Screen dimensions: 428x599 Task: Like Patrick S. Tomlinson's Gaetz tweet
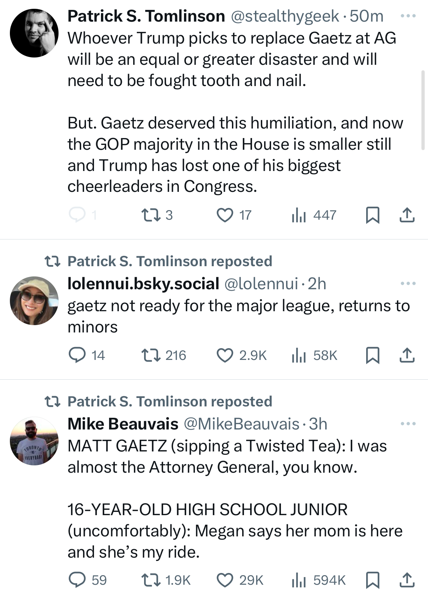click(225, 215)
